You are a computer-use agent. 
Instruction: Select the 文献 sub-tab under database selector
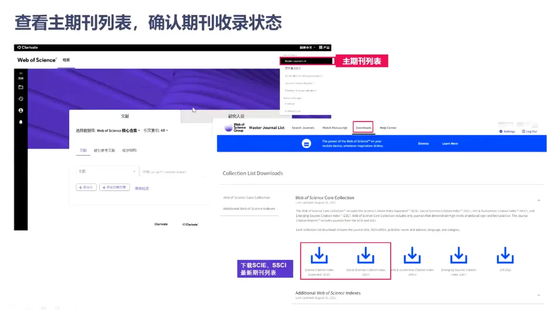83,150
